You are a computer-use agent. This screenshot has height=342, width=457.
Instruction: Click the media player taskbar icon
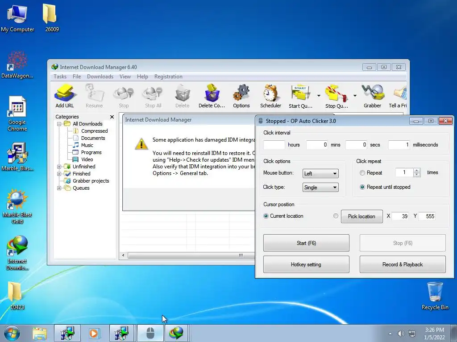(94, 333)
